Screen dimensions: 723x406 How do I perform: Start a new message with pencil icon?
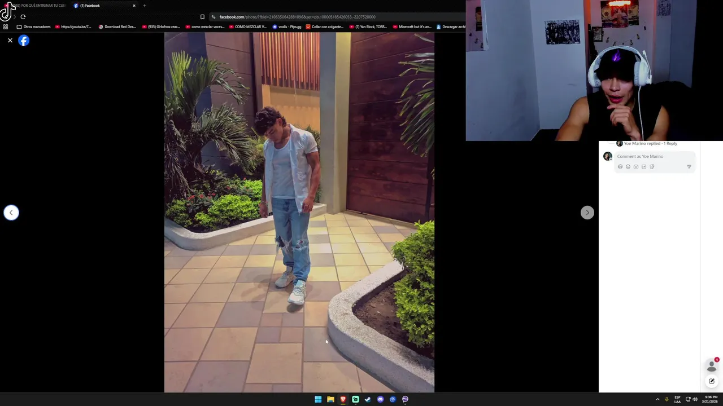[712, 381]
